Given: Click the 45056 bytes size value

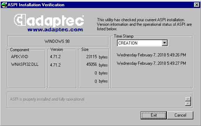Looking at the screenshot, I should click(97, 65).
